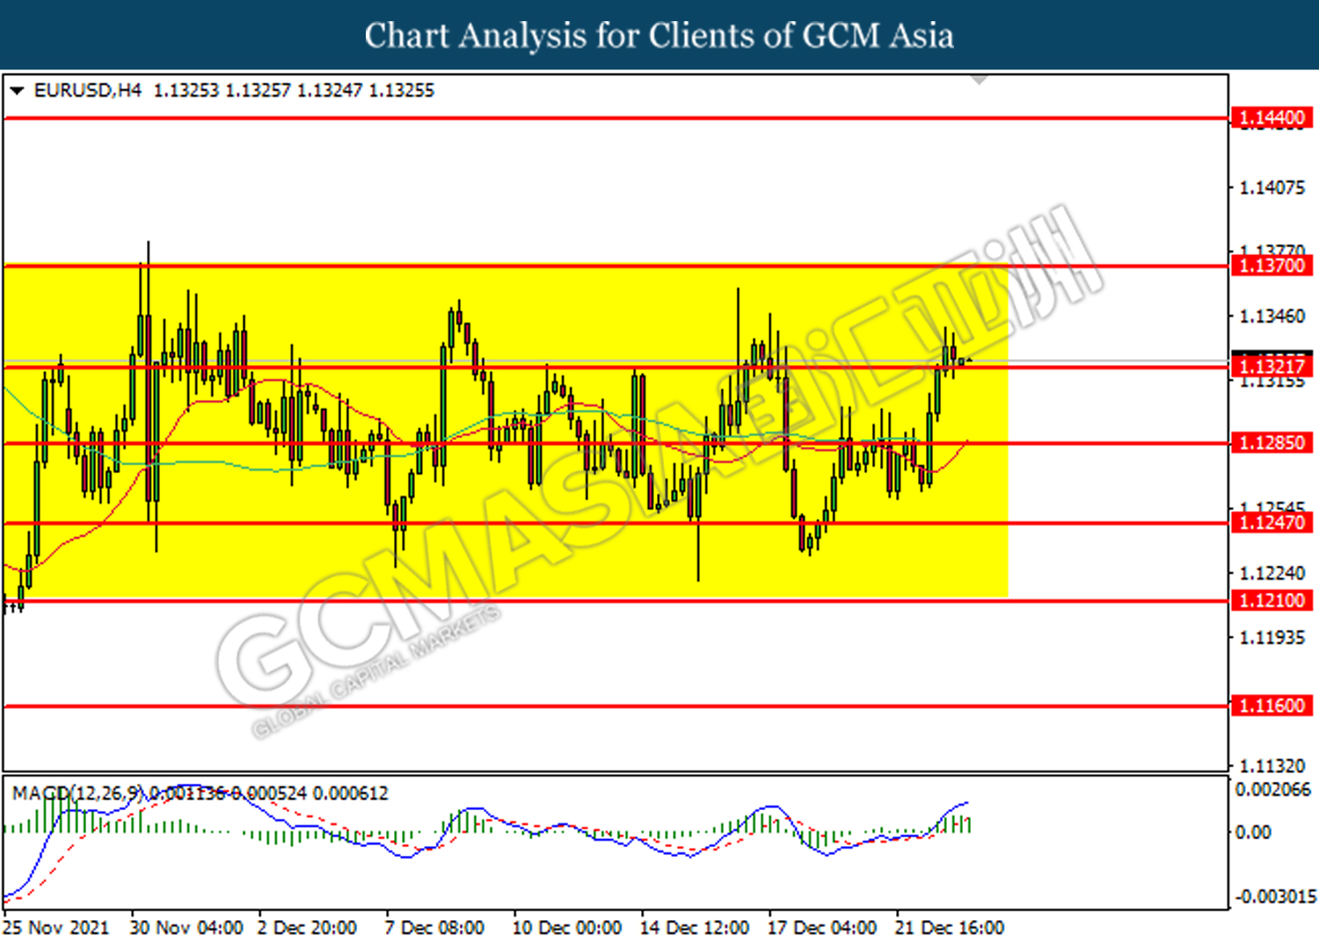1319x942 pixels.
Task: Click the 0.002066 MACD scale value
Action: pyautogui.click(x=1272, y=790)
